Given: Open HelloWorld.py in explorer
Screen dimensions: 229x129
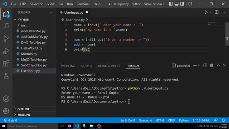Looking at the screenshot, I should tap(31, 48).
